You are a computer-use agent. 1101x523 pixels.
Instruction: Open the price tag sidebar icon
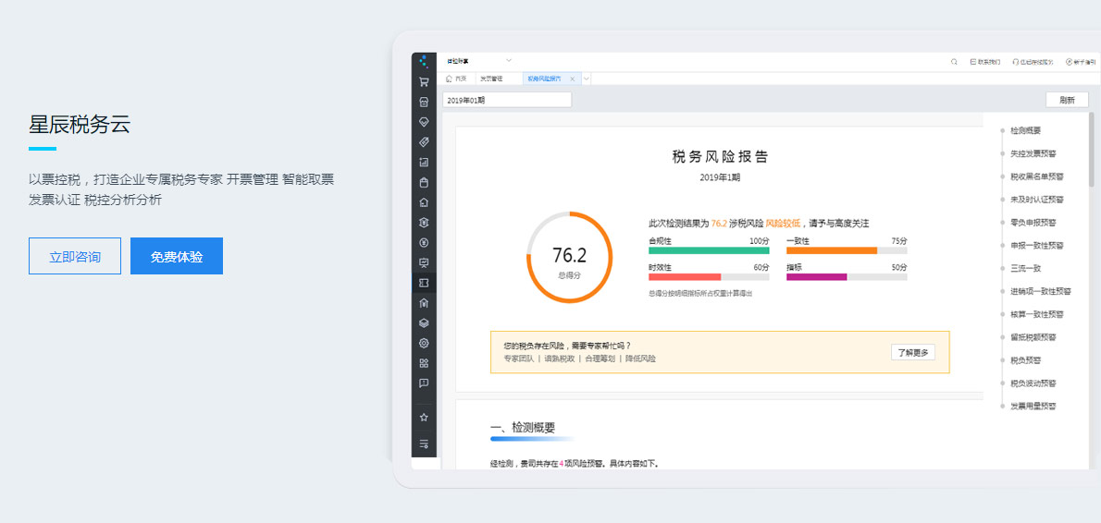(x=424, y=142)
